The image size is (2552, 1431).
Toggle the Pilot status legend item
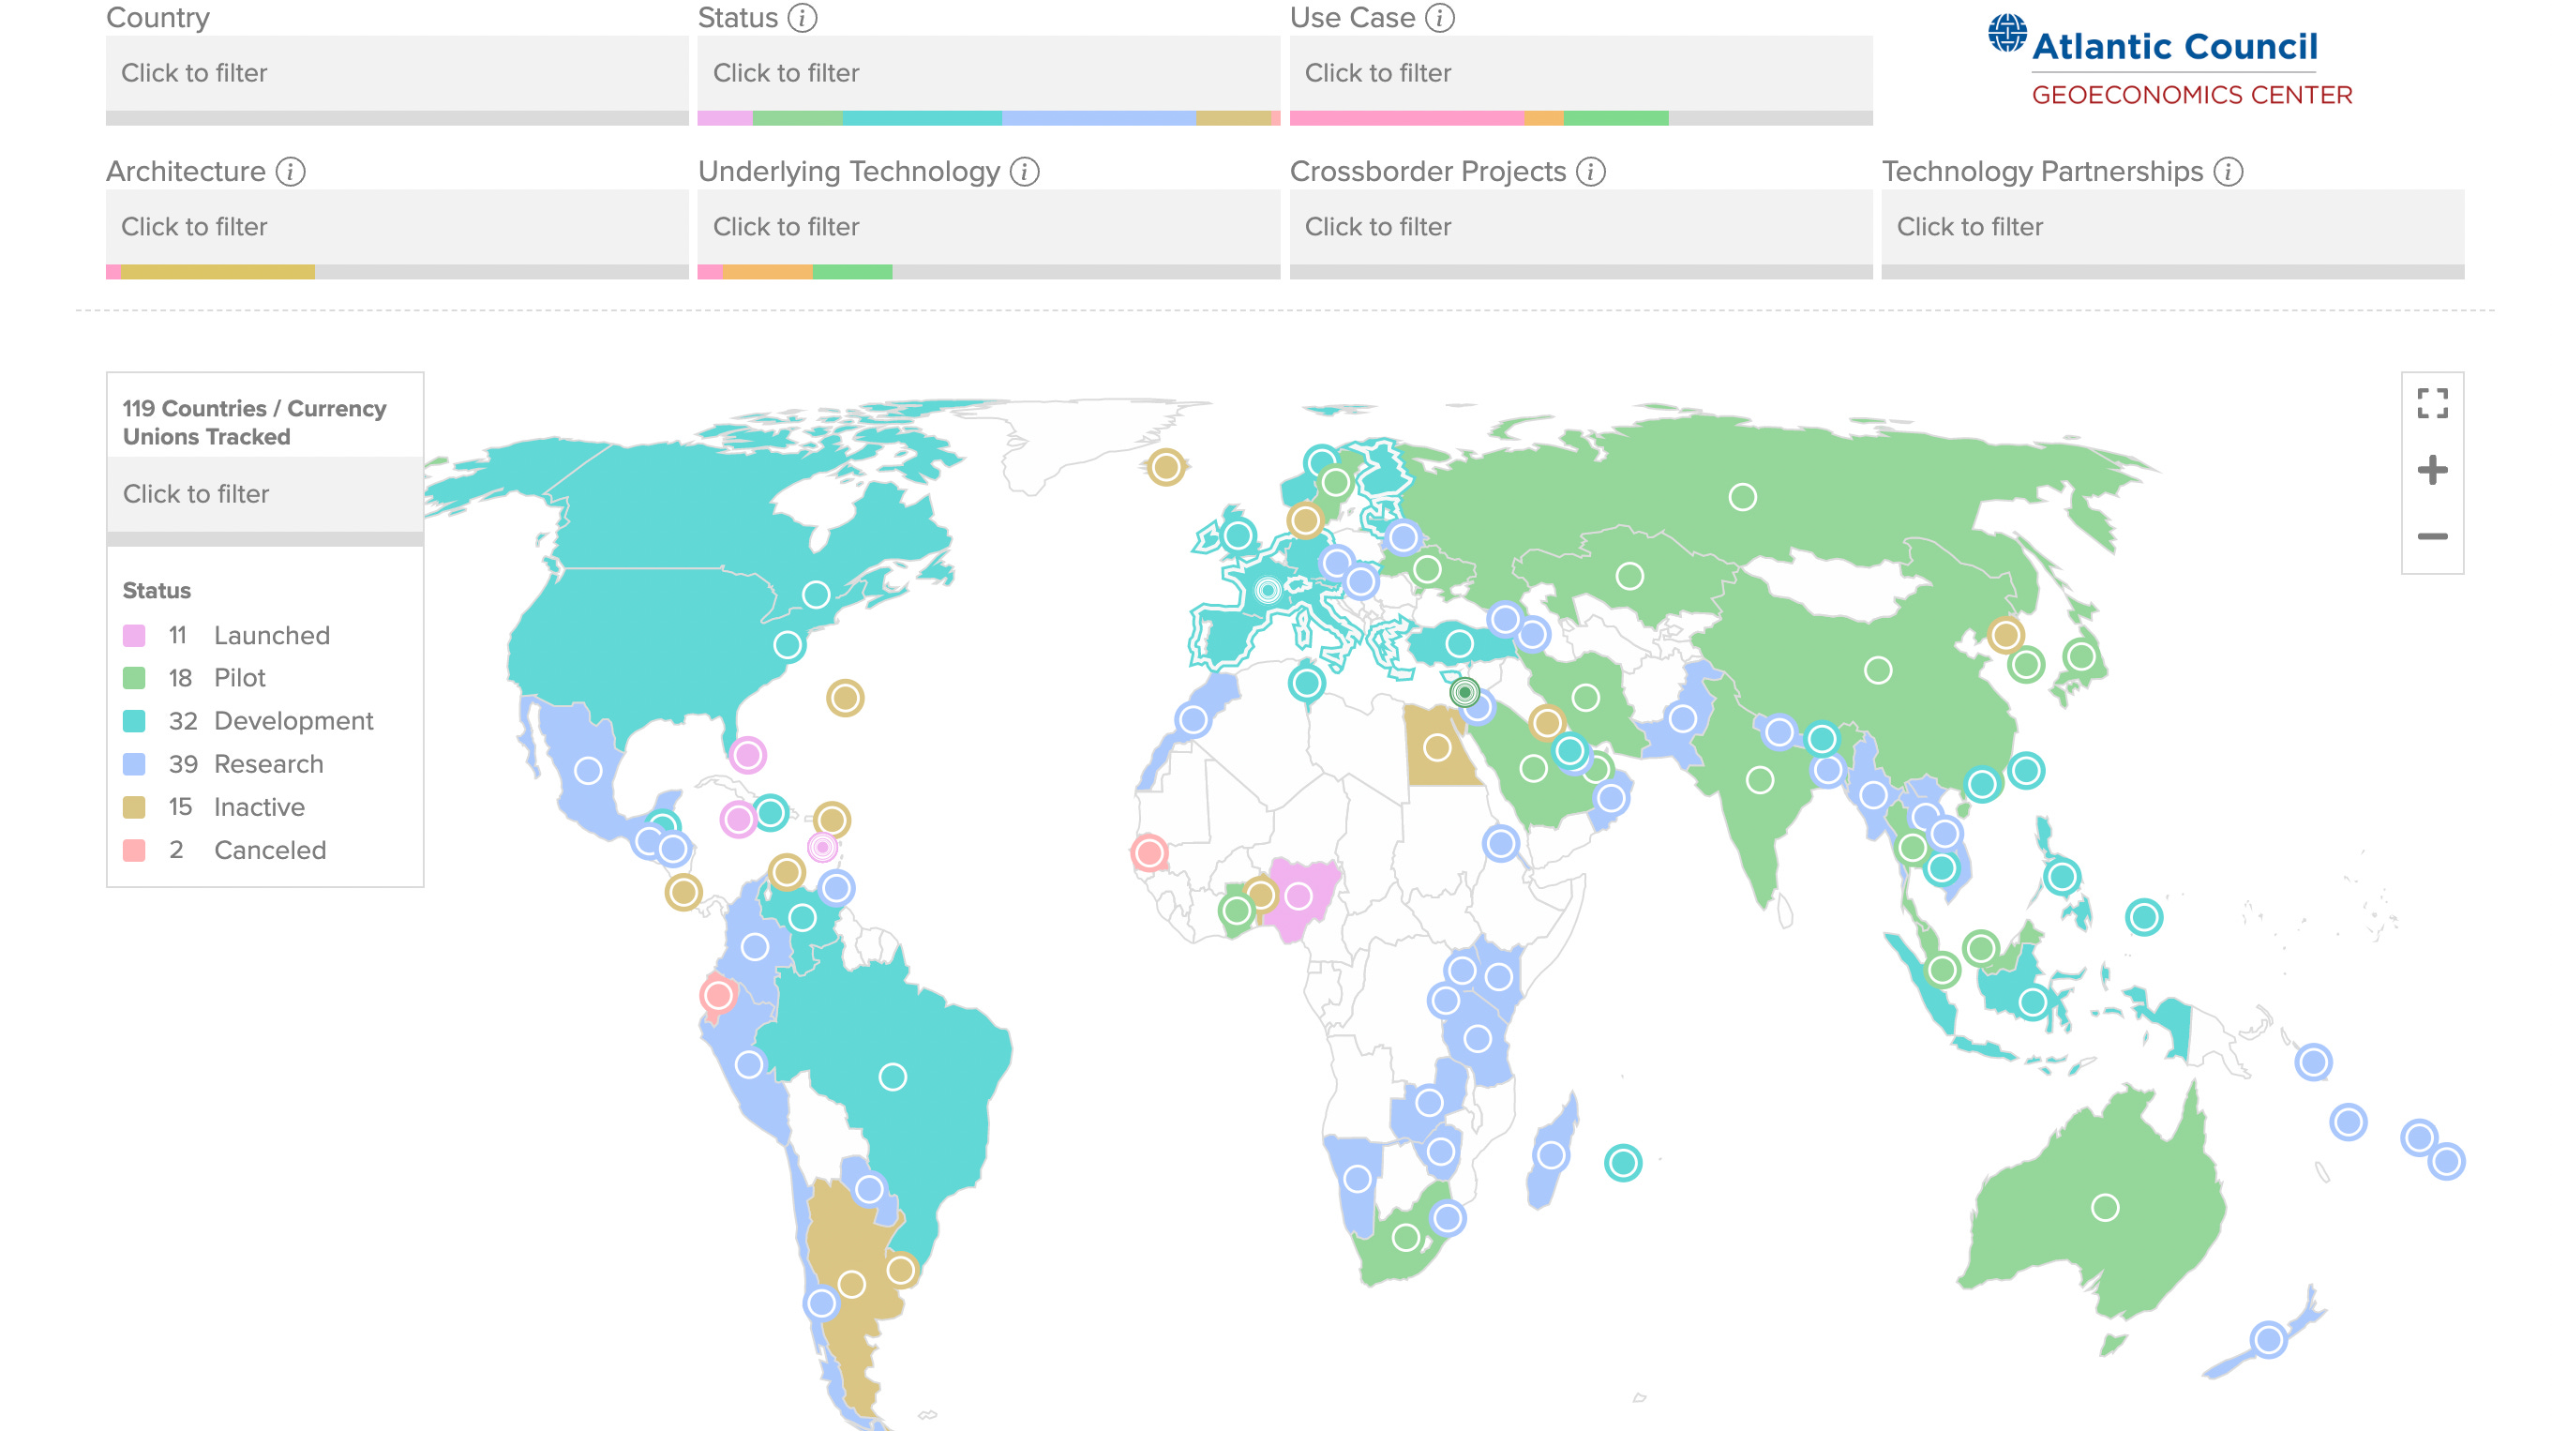[x=239, y=678]
